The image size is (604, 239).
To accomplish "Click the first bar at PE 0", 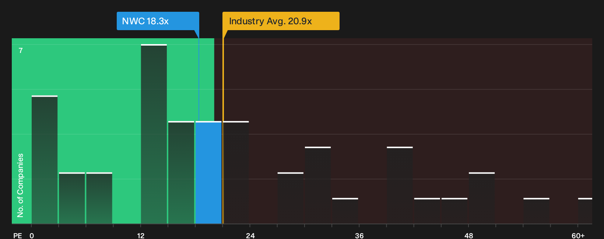I will click(45, 160).
